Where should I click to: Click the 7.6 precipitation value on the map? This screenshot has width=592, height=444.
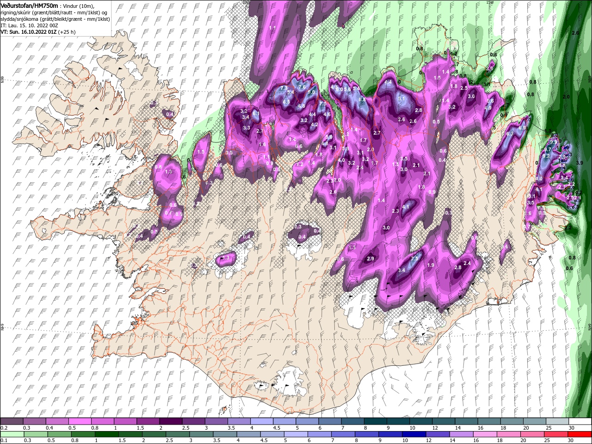(302, 87)
